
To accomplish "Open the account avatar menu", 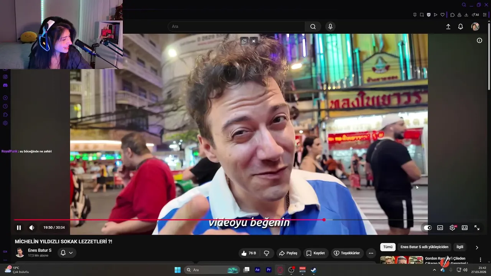I will pyautogui.click(x=475, y=26).
